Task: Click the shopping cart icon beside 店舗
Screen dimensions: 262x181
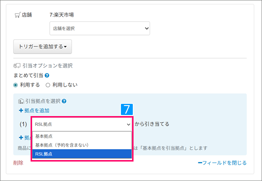Action: [x=17, y=15]
